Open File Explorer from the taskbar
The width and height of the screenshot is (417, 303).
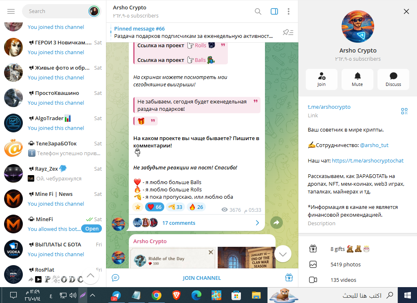pos(256,295)
